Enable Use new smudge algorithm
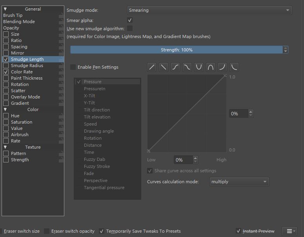The height and width of the screenshot is (237, 304). pyautogui.click(x=130, y=28)
